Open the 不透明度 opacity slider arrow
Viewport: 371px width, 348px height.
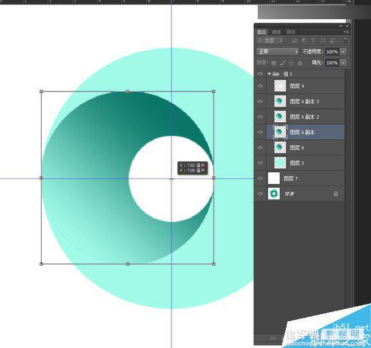point(343,52)
